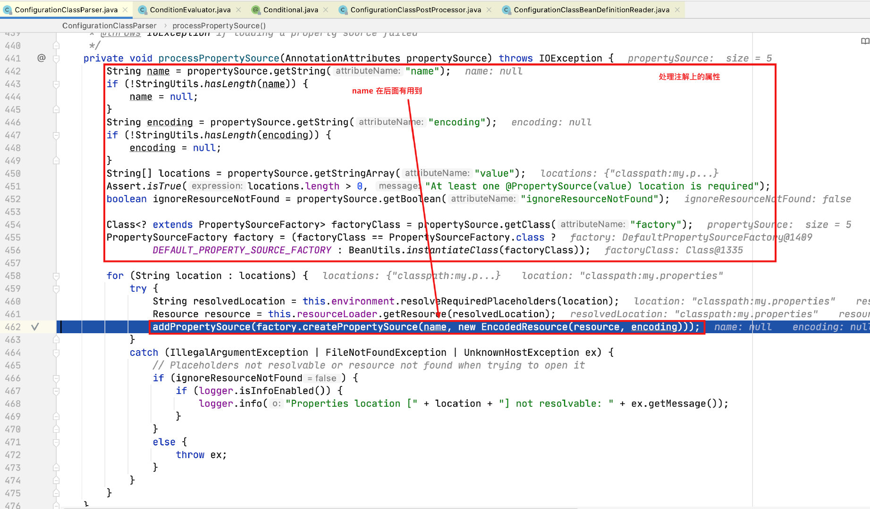This screenshot has height=509, width=870.
Task: Collapse method fold marker at line 441
Action: 56,58
